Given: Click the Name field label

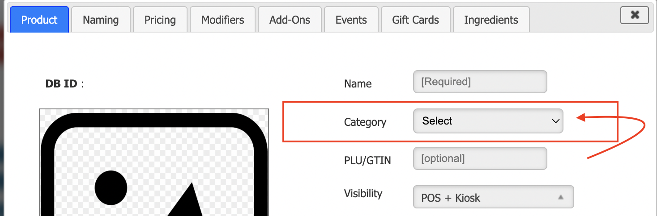Looking at the screenshot, I should click(x=358, y=83).
